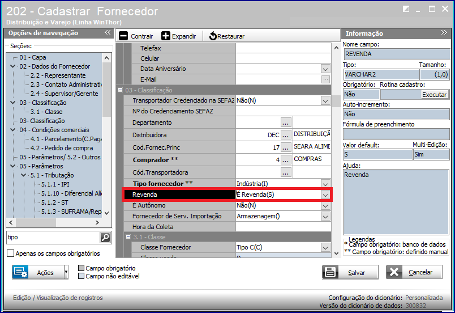The image size is (455, 313).
Task: Click the field grid scroll down arrow
Action: pyautogui.click(x=336, y=253)
